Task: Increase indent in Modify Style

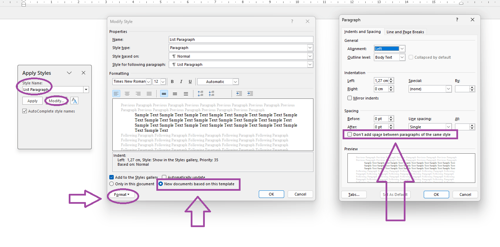Action: pyautogui.click(x=250, y=94)
